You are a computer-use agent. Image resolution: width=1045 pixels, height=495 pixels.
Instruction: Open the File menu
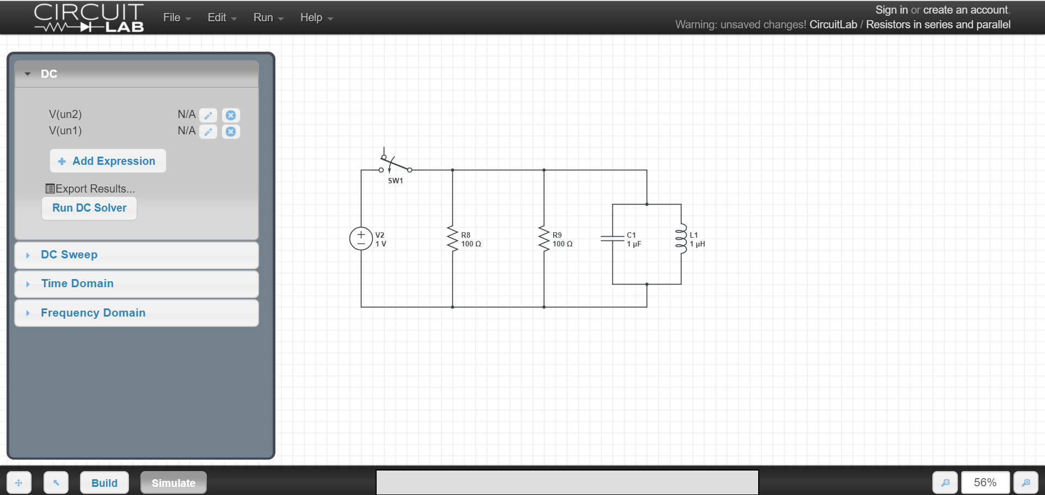176,17
